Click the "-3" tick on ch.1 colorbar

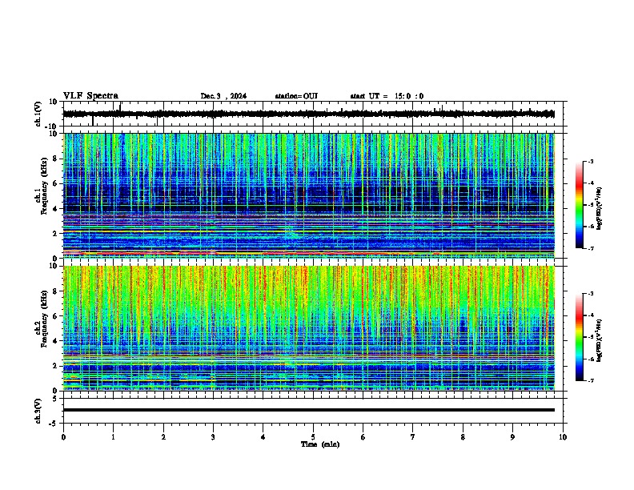click(591, 161)
